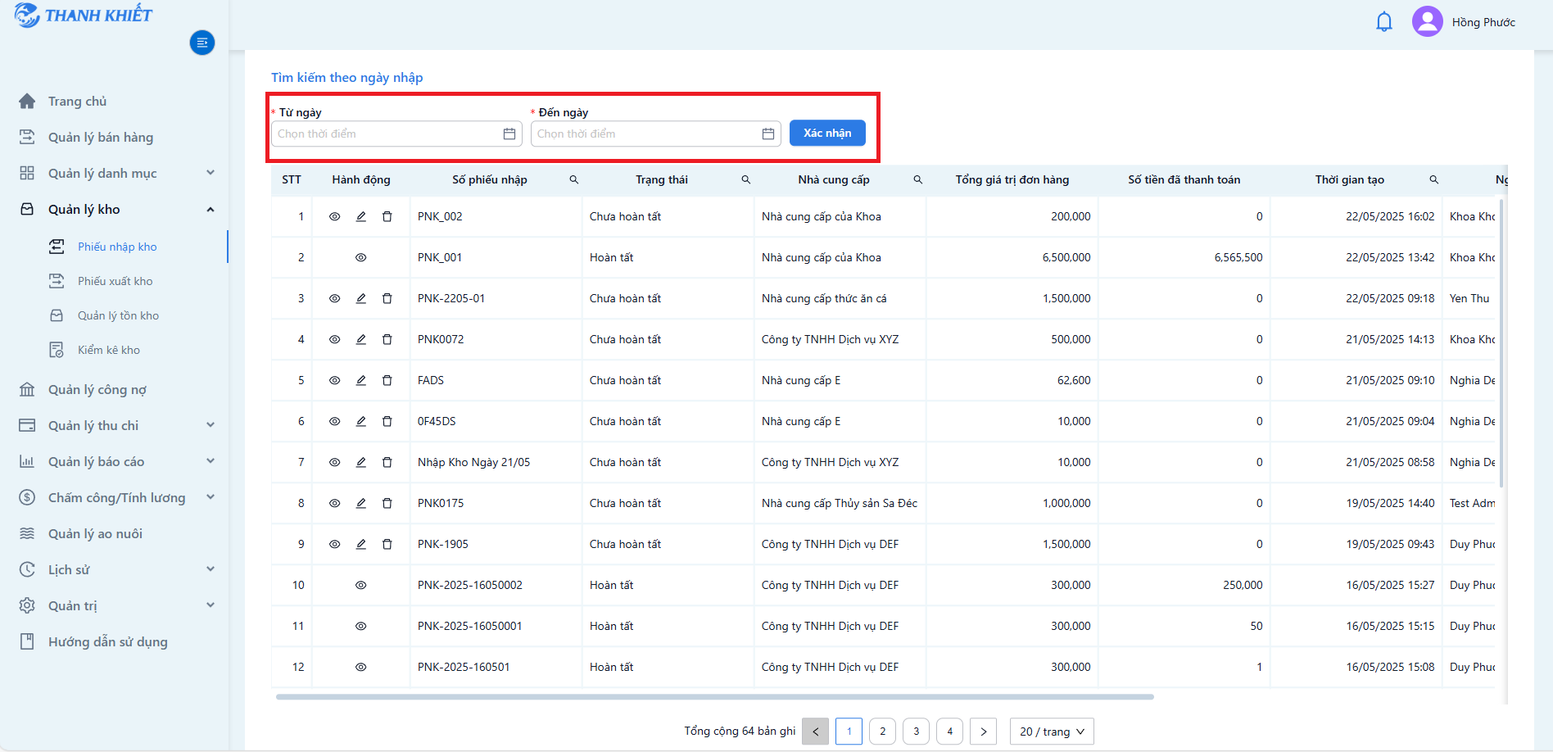Edit the PNK_002 receipt

click(361, 216)
